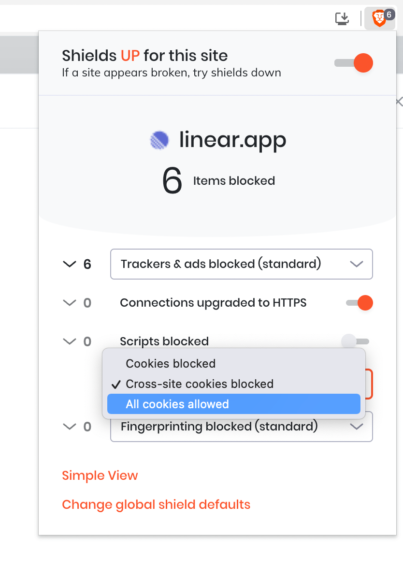Close the Shields panel
Screen dimensions: 403x563
pyautogui.click(x=399, y=102)
